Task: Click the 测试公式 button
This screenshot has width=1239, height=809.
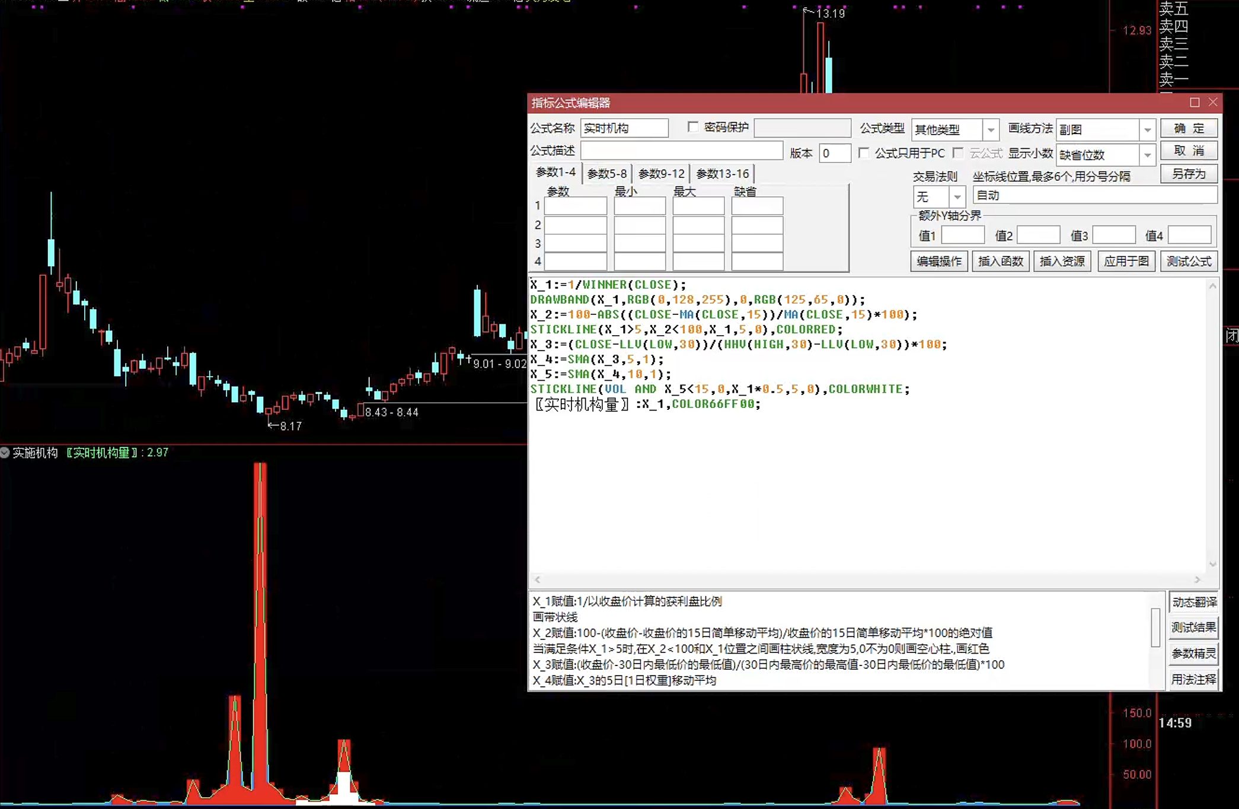Action: (1189, 262)
